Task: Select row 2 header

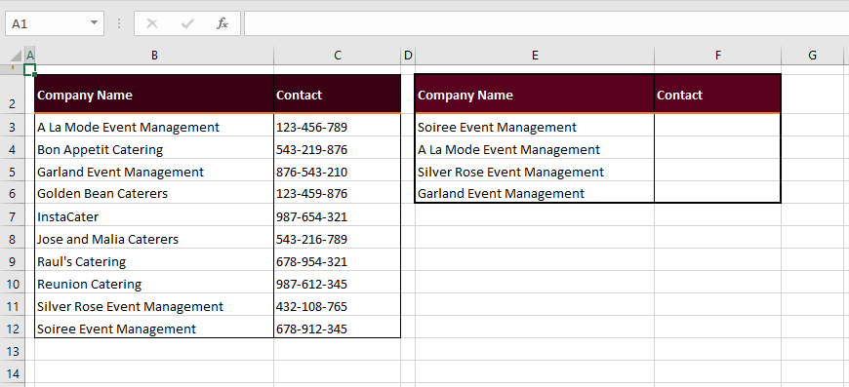Action: coord(13,94)
